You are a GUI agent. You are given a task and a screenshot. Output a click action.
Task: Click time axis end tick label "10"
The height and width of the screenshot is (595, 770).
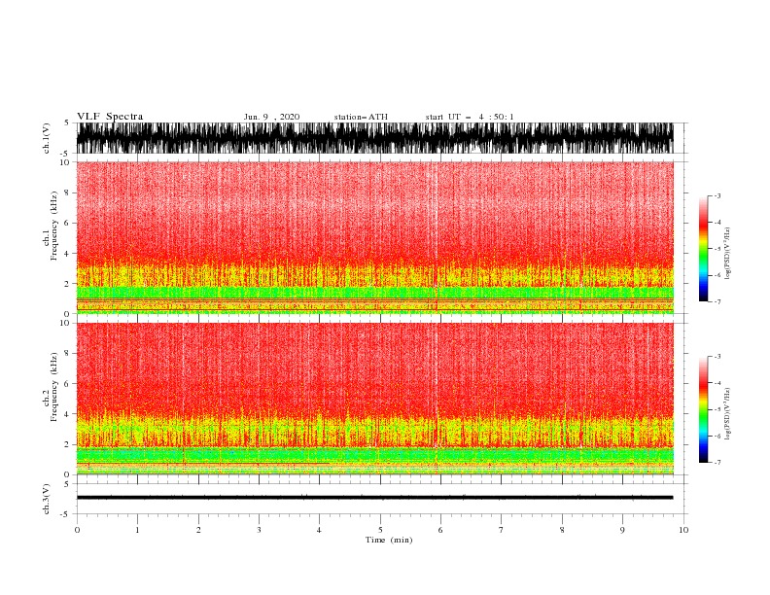[x=683, y=530]
